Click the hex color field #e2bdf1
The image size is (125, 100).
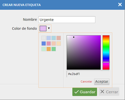[88, 74]
